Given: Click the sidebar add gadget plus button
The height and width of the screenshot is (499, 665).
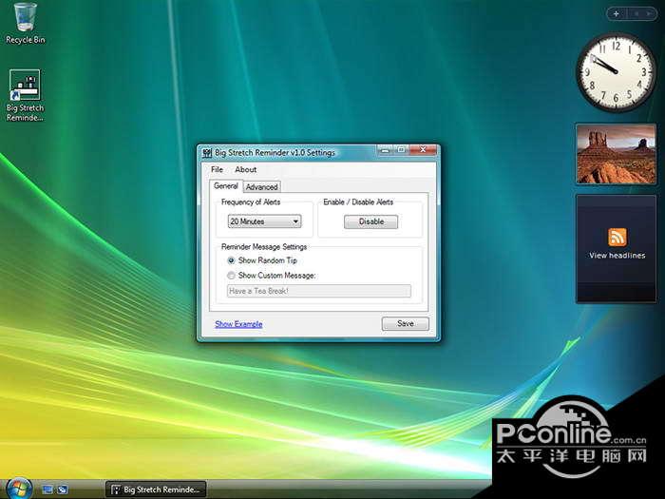Looking at the screenshot, I should coord(616,13).
